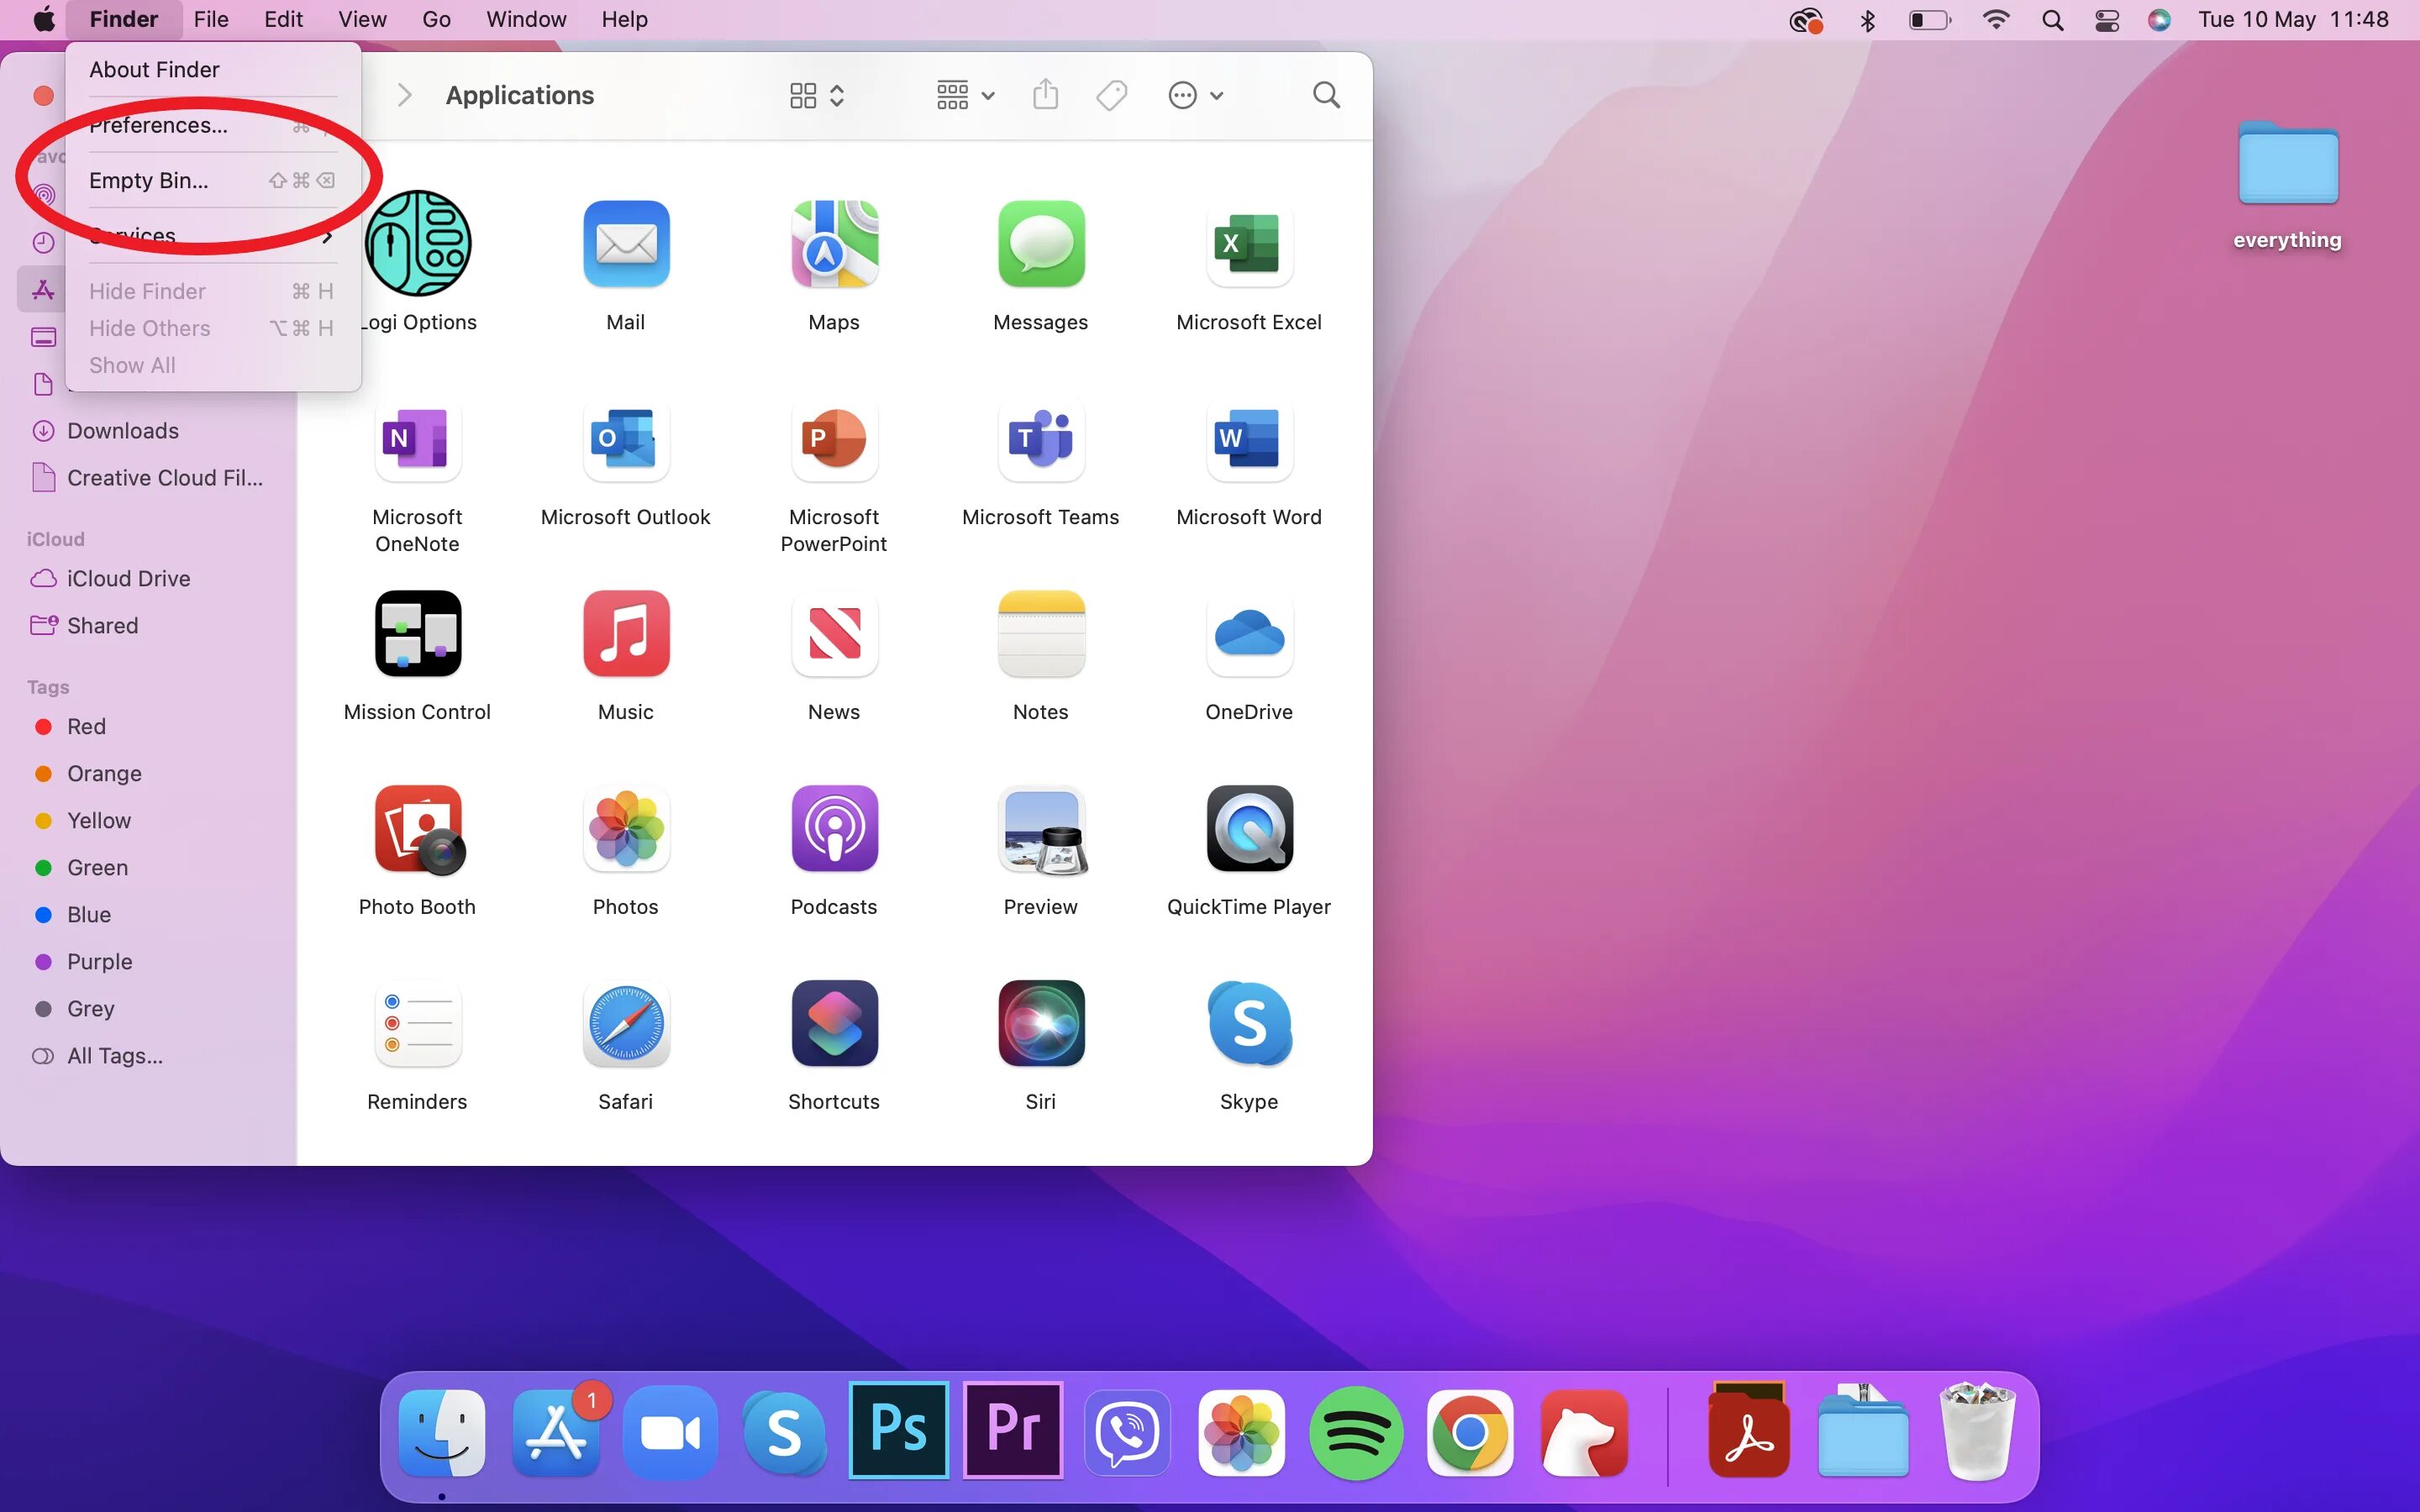Image resolution: width=2420 pixels, height=1512 pixels.
Task: Open All Tags… in the sidebar
Action: (114, 1056)
